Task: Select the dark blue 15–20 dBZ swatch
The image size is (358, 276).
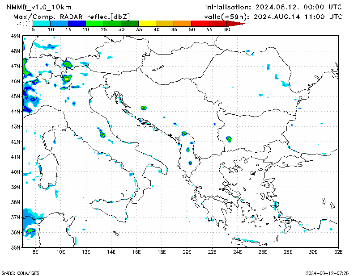Action: [77, 23]
